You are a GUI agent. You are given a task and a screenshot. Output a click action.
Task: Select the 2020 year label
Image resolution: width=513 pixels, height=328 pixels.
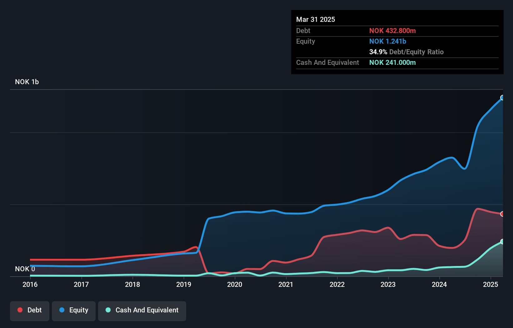pyautogui.click(x=235, y=285)
